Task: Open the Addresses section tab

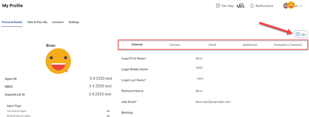Action: (250, 45)
